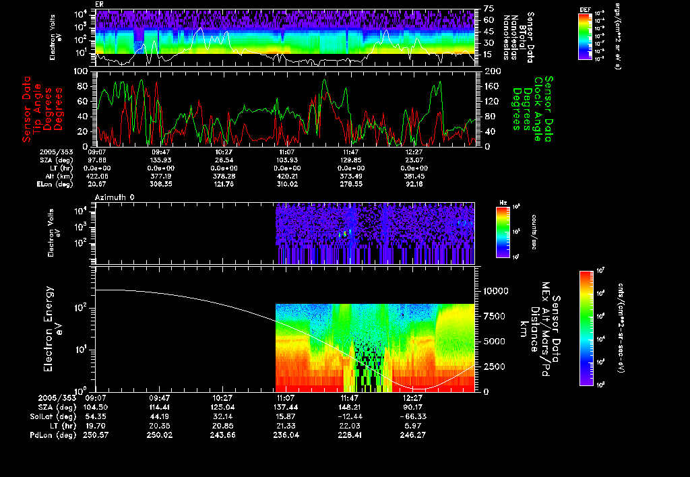The width and height of the screenshot is (690, 477).
Task: Click the '7500' distance axis tick
Action: click(x=493, y=316)
